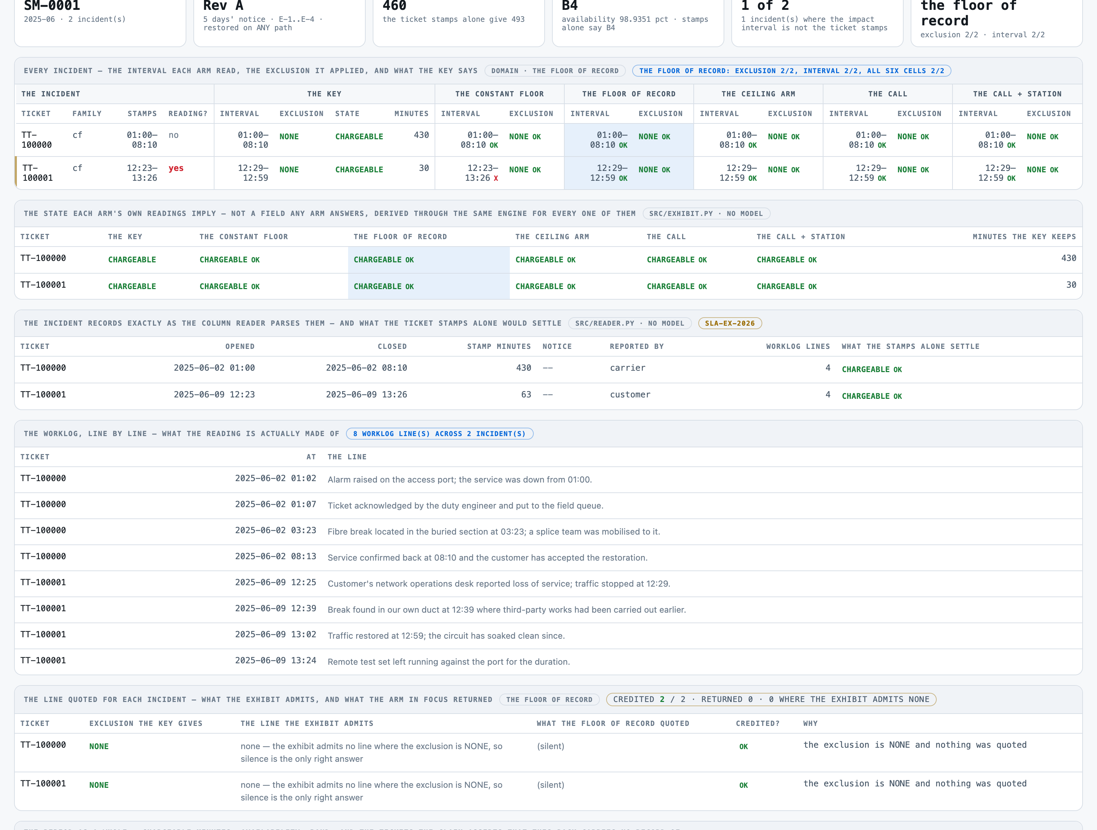Click 'THE FLOOR OF RECORD' pill beside line quoted header

pyautogui.click(x=550, y=700)
